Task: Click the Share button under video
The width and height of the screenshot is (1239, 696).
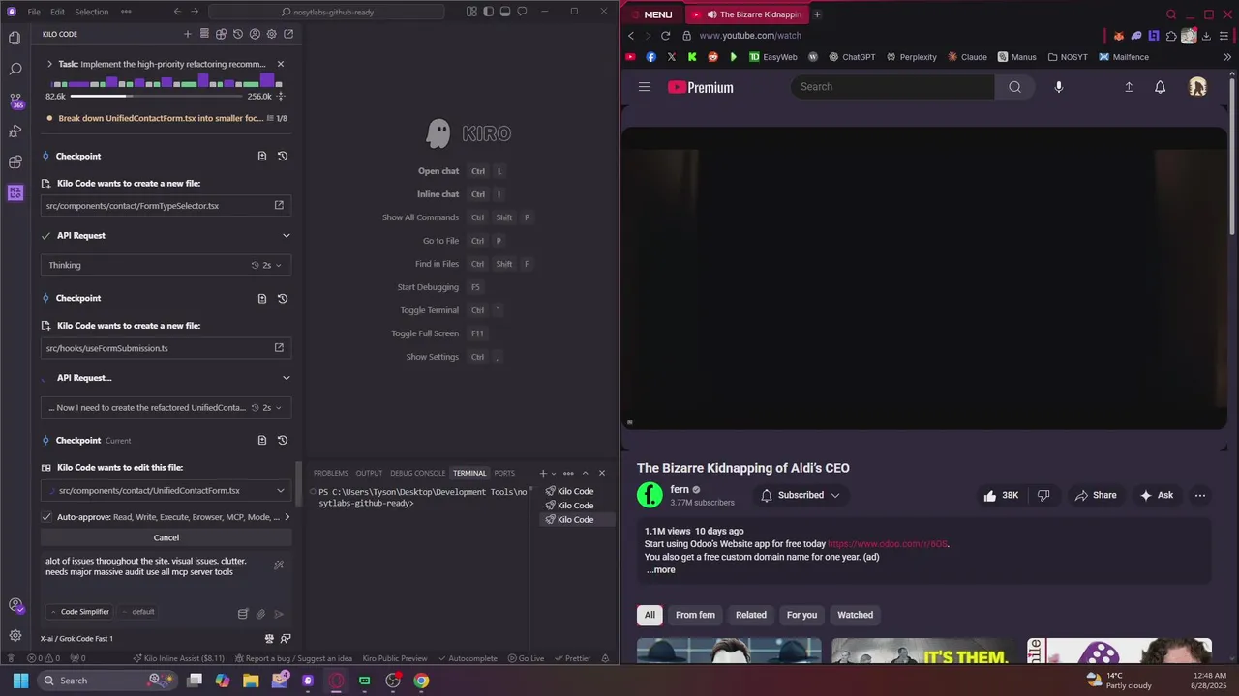Action: (x=1095, y=495)
